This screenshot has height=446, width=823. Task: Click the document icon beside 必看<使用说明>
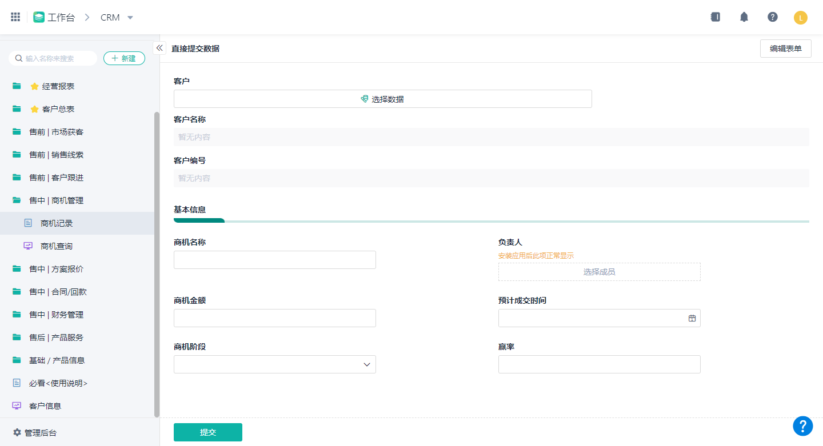17,383
